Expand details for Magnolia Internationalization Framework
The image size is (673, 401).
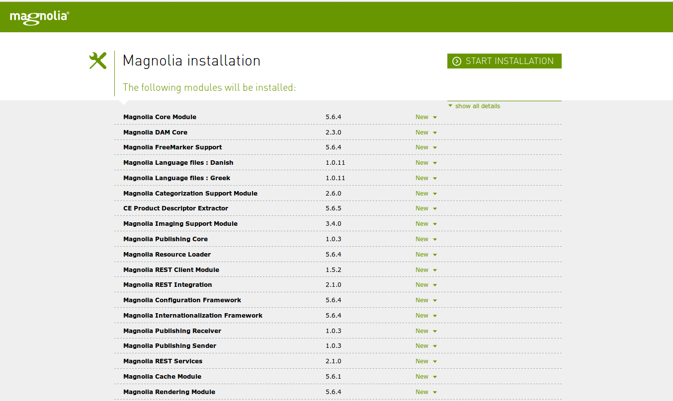tap(426, 316)
